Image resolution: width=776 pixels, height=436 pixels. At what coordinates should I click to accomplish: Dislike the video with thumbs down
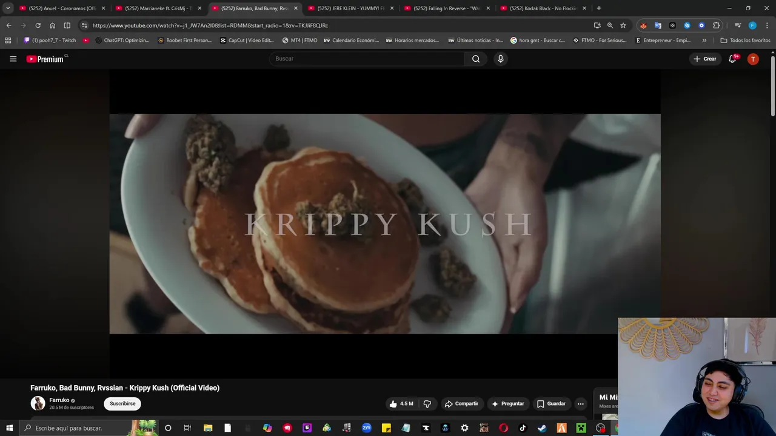[x=427, y=404]
